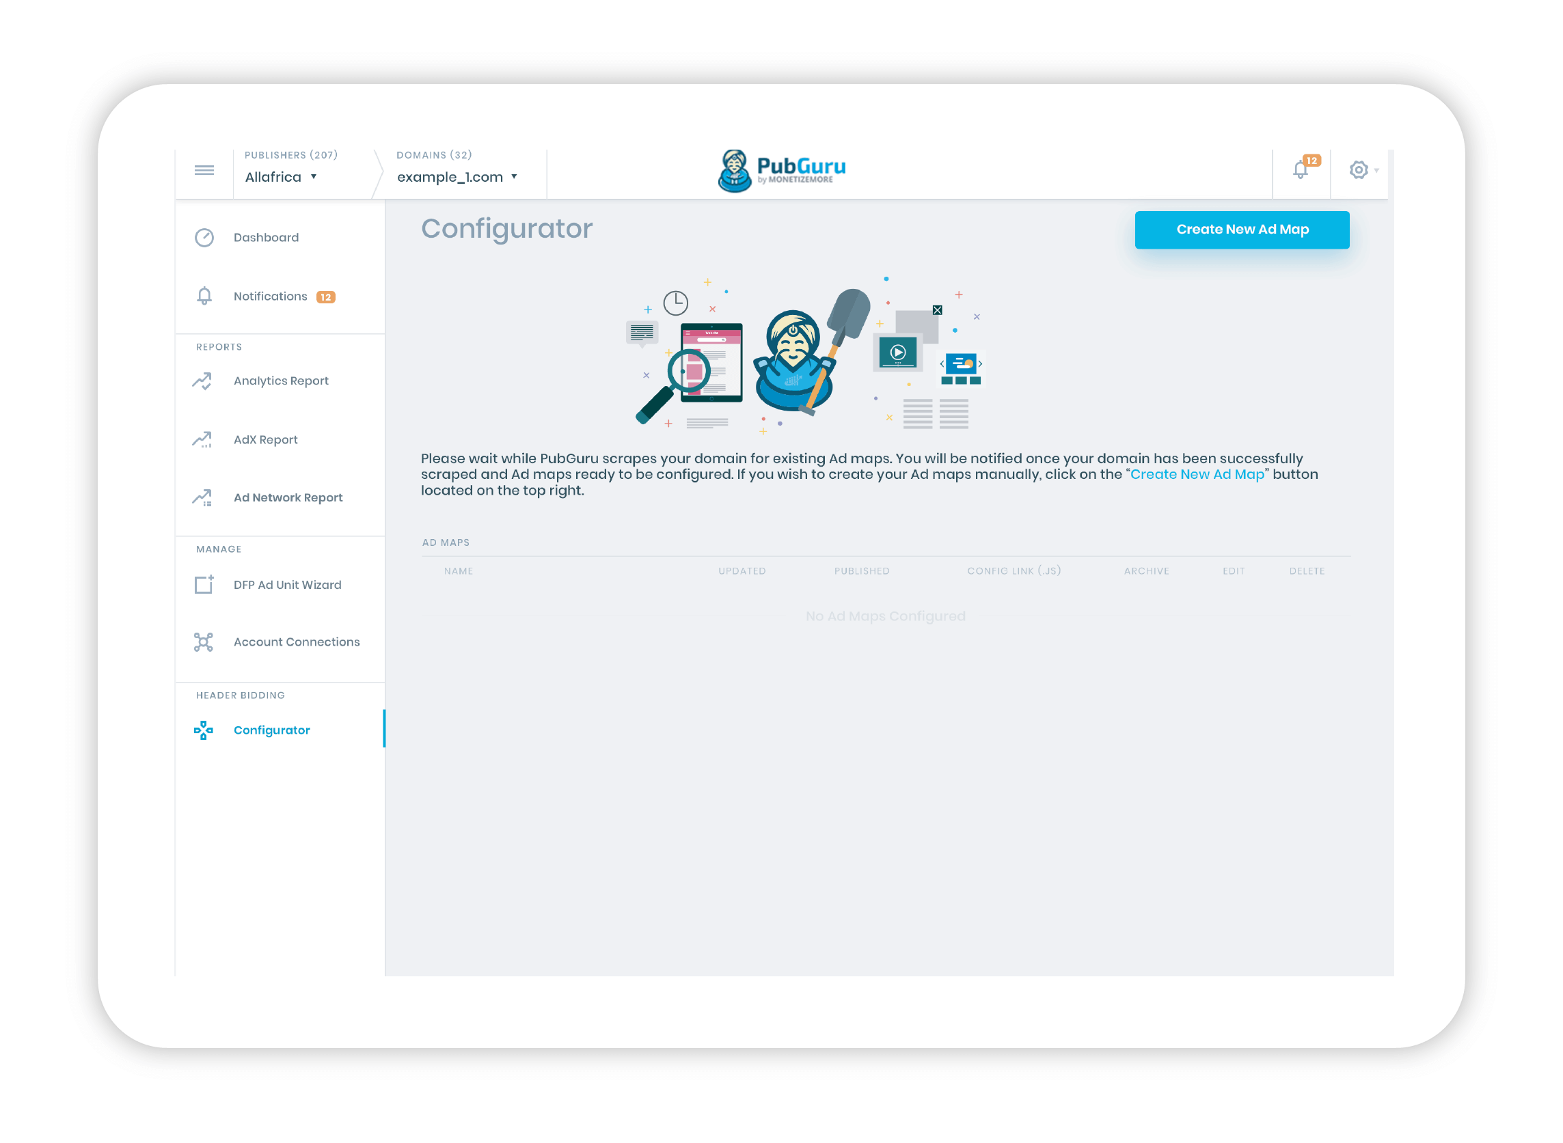The width and height of the screenshot is (1563, 1143).
Task: Open Account Connections
Action: coord(297,643)
